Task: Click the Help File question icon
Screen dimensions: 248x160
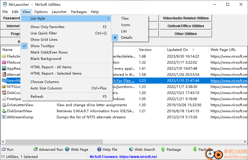Action: click(x=99, y=149)
